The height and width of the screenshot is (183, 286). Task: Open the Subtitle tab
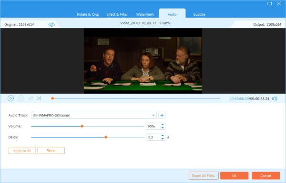point(199,14)
